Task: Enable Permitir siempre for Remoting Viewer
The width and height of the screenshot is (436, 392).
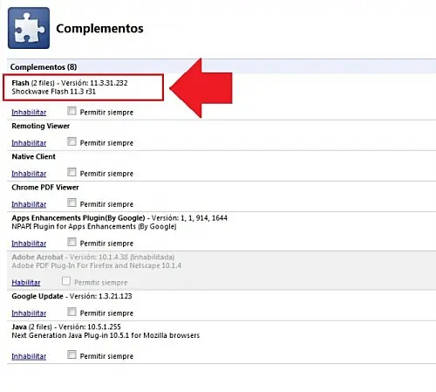Action: pyautogui.click(x=72, y=141)
